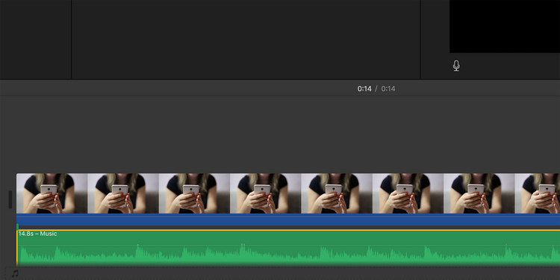Click the gray vertical handle left of the video track
The height and width of the screenshot is (280, 560).
click(x=10, y=199)
